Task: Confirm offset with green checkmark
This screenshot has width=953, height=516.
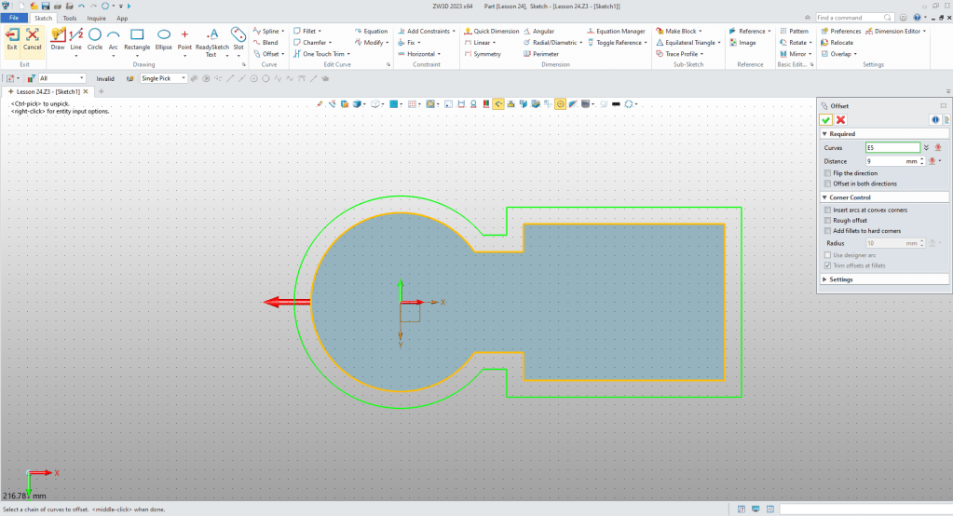Action: click(x=825, y=119)
